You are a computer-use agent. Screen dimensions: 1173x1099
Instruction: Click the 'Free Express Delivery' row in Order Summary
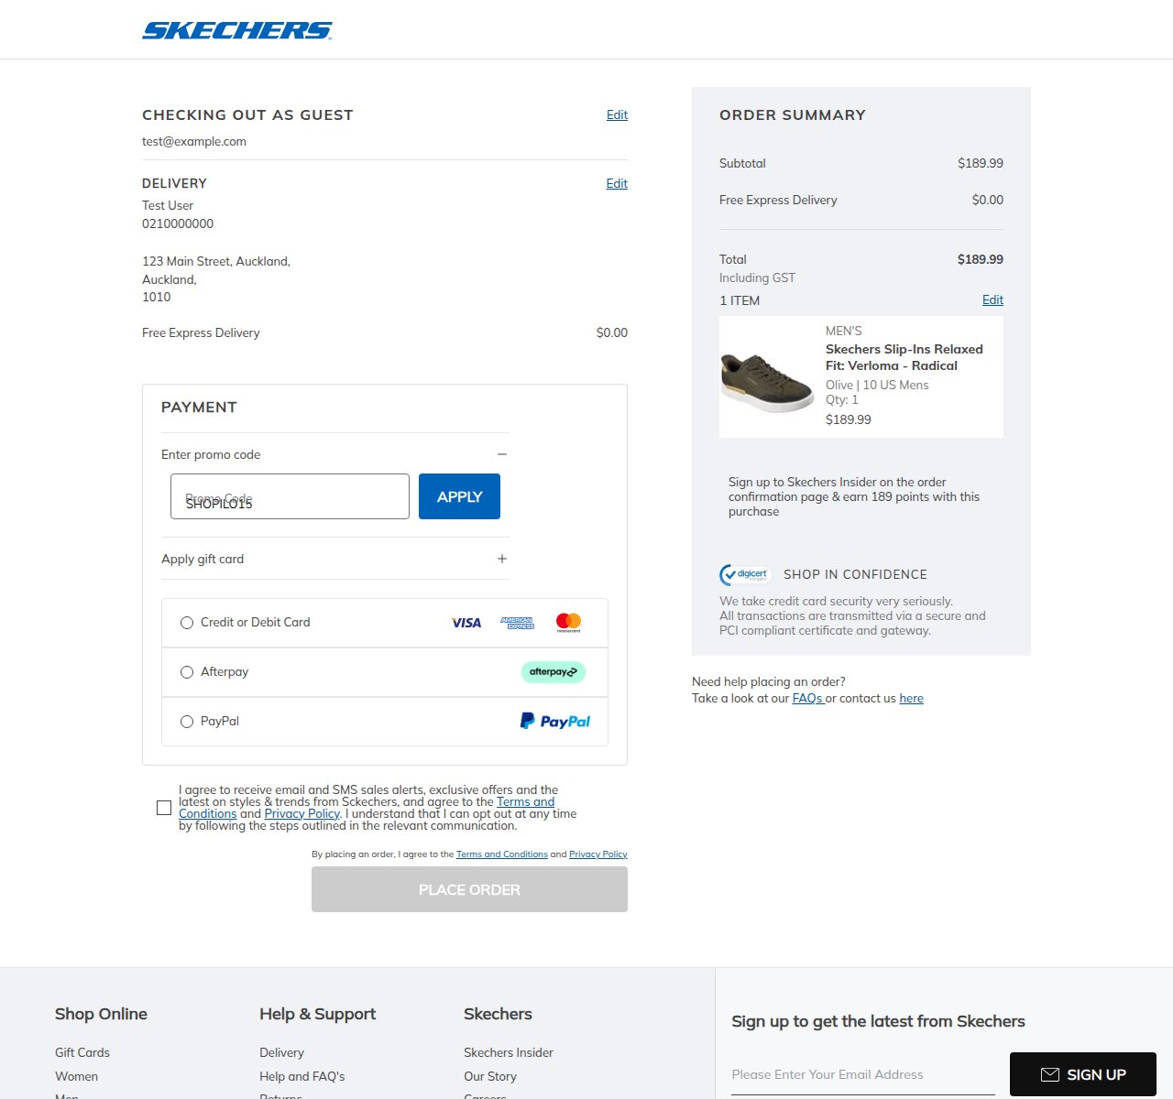[x=861, y=200]
